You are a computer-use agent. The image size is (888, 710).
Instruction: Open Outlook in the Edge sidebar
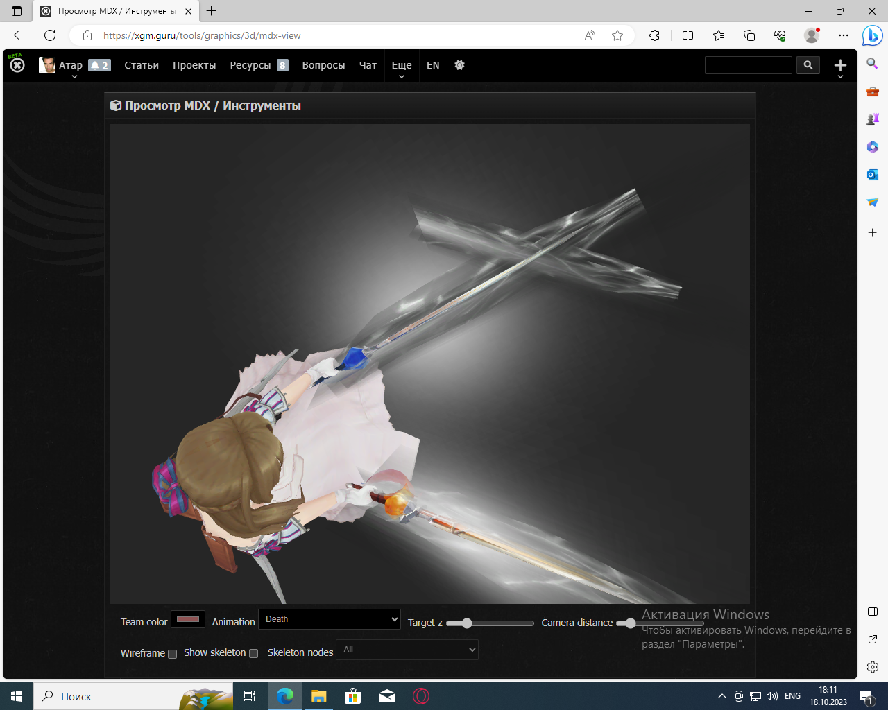click(873, 175)
